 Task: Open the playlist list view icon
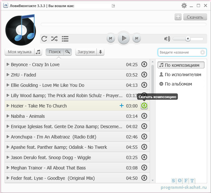[x=65, y=39]
